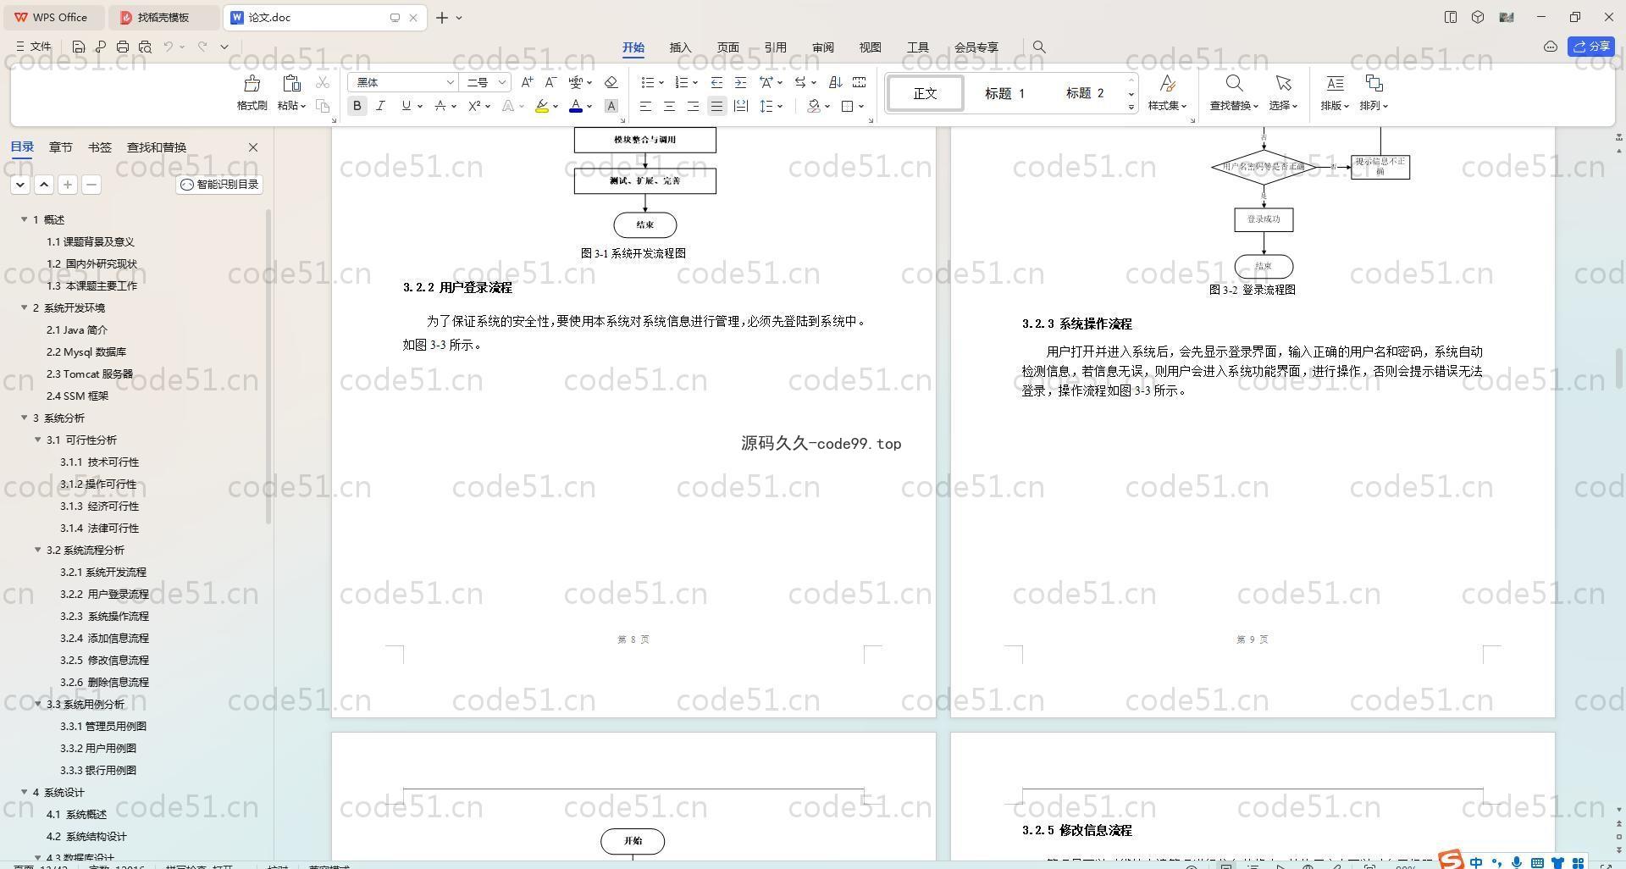Decrease font size with A- icon
The image size is (1626, 869).
click(550, 82)
